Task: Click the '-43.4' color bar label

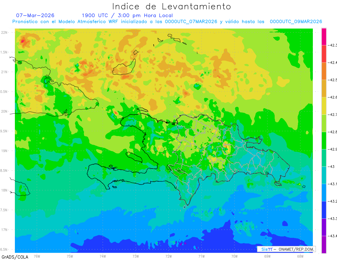Action: point(333,236)
